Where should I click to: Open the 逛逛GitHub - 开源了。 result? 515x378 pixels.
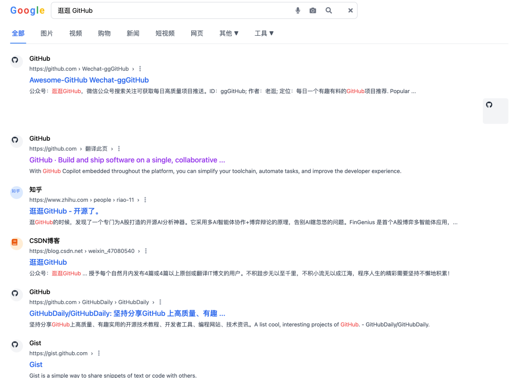pos(65,210)
